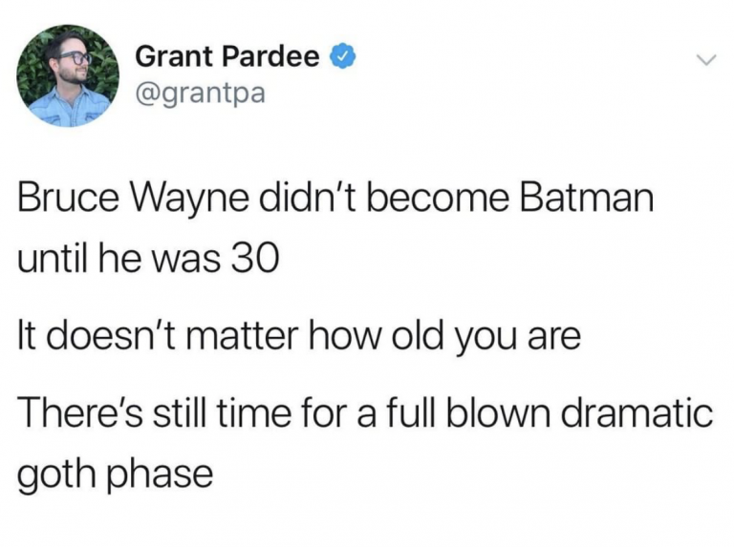Image resolution: width=734 pixels, height=547 pixels.
Task: Click the Grant Pardee display name
Action: (x=227, y=56)
